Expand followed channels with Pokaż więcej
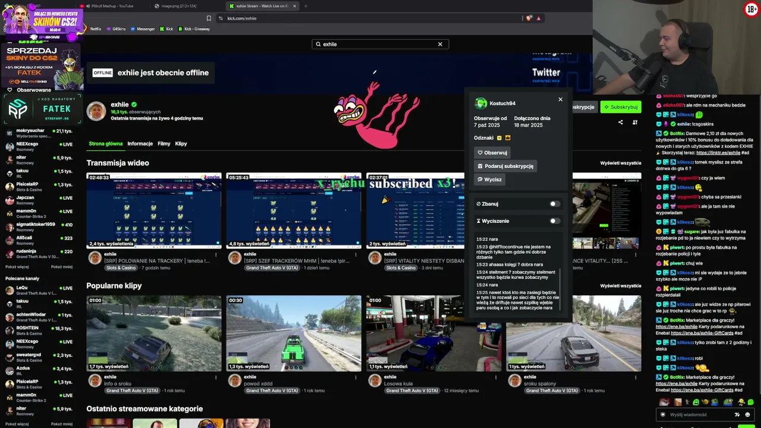This screenshot has width=761, height=428. click(17, 267)
